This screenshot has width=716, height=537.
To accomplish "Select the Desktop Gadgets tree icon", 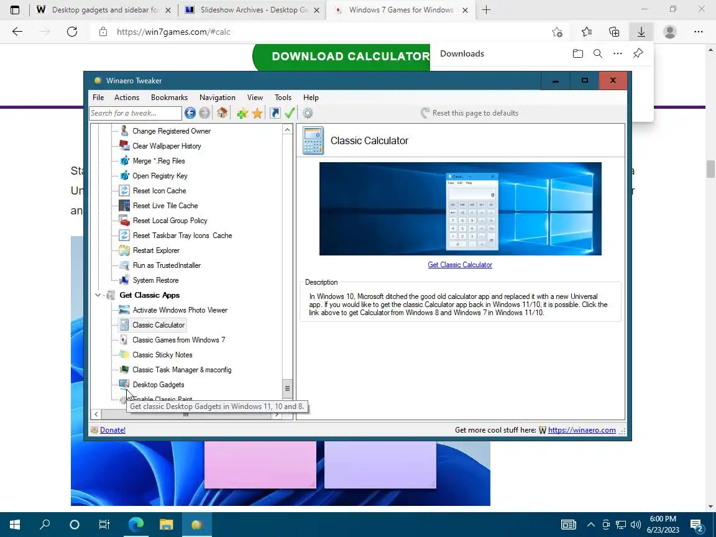I will tap(124, 385).
